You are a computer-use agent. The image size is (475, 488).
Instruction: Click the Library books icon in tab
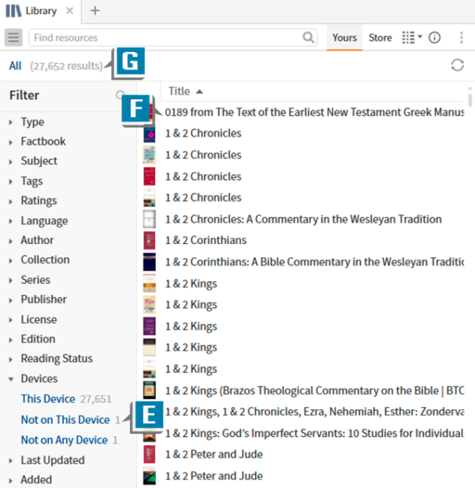(x=14, y=11)
